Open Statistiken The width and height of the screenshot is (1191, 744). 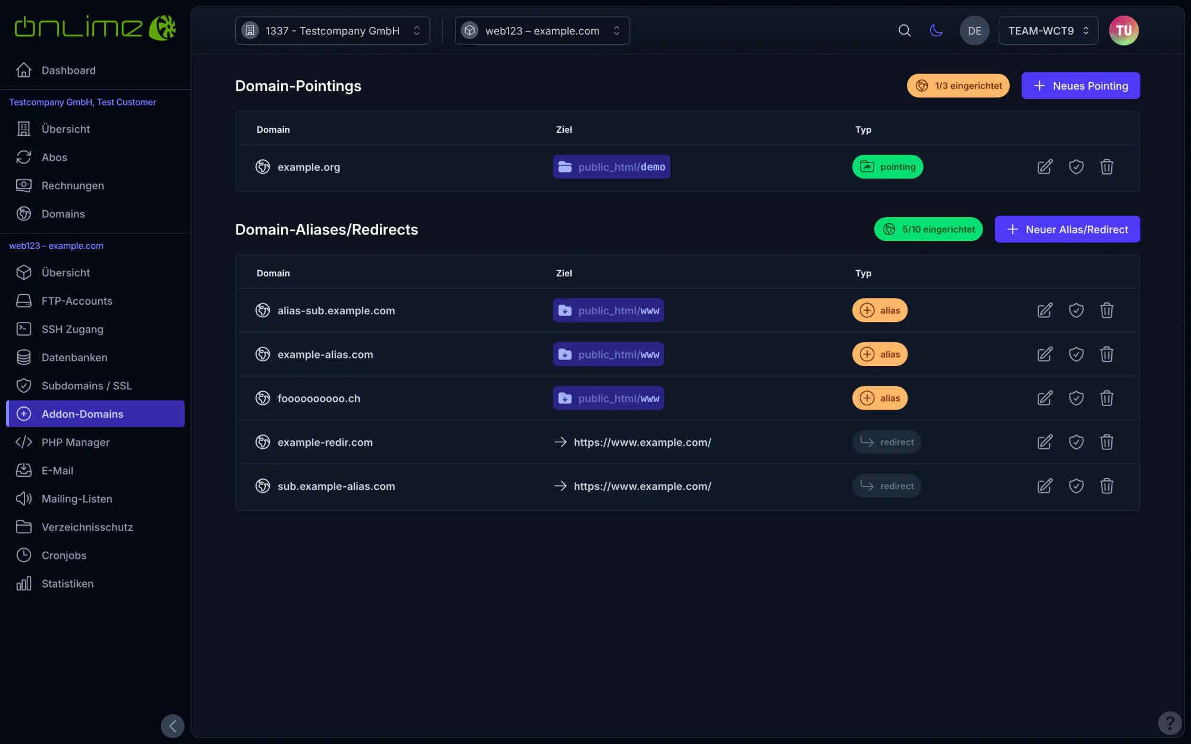click(95, 583)
